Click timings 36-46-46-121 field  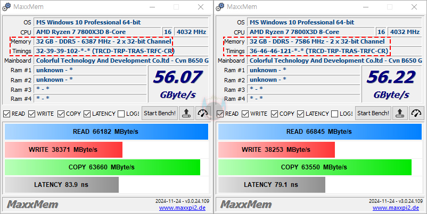tap(334, 51)
